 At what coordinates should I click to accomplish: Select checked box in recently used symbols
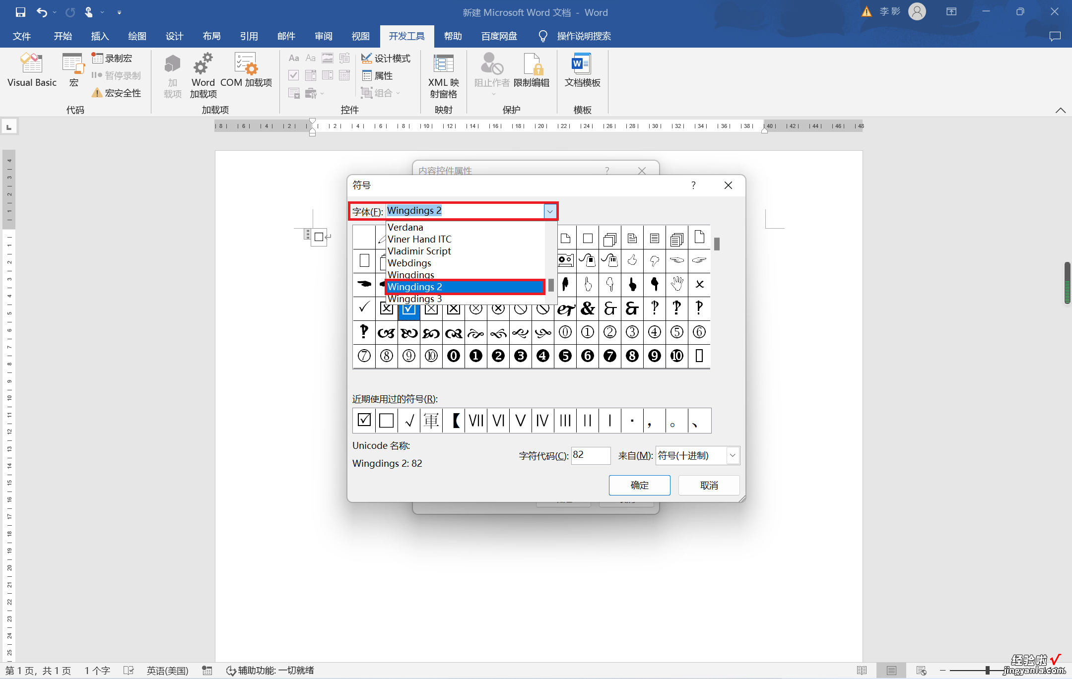pyautogui.click(x=364, y=421)
